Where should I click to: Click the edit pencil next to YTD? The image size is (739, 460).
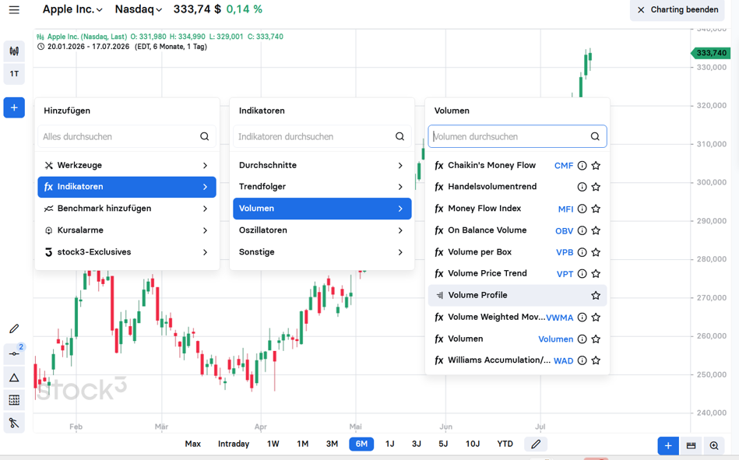coord(536,444)
